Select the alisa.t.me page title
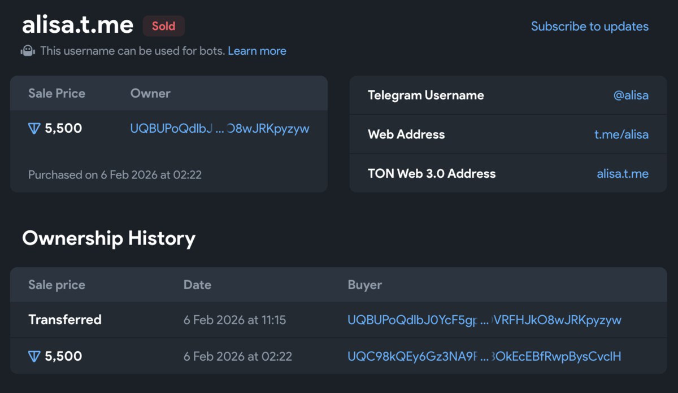This screenshot has width=678, height=393. [77, 25]
